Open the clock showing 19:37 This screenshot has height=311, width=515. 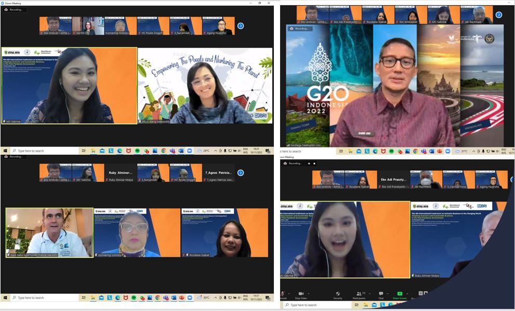tap(256, 298)
